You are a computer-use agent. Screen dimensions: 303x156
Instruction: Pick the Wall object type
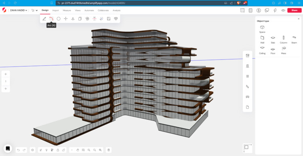pyautogui.click(x=262, y=40)
